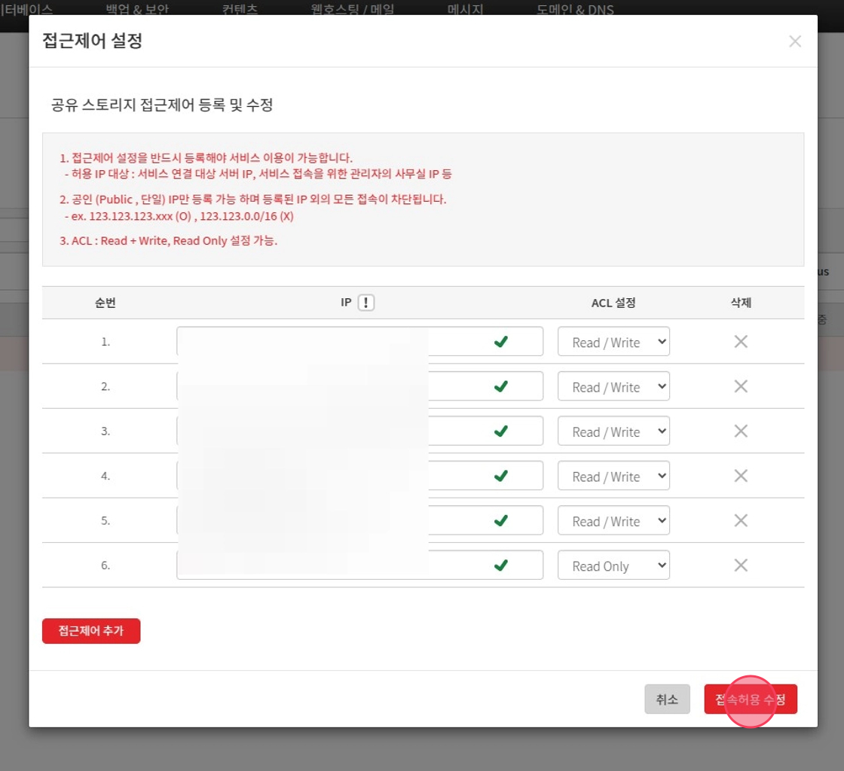Click the notice line starting with 3. ACL
The height and width of the screenshot is (771, 844).
click(169, 240)
